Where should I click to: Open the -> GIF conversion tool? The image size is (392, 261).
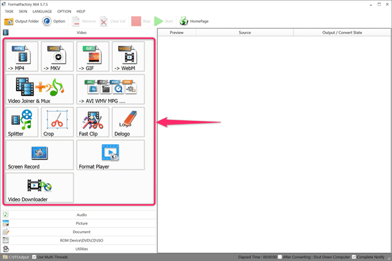pyautogui.click(x=93, y=57)
